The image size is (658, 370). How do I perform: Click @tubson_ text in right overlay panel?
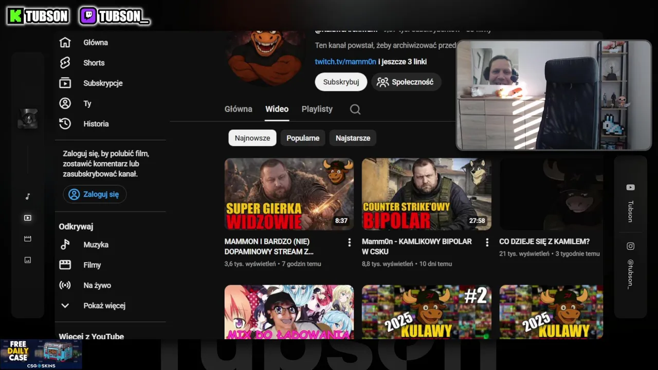click(630, 274)
